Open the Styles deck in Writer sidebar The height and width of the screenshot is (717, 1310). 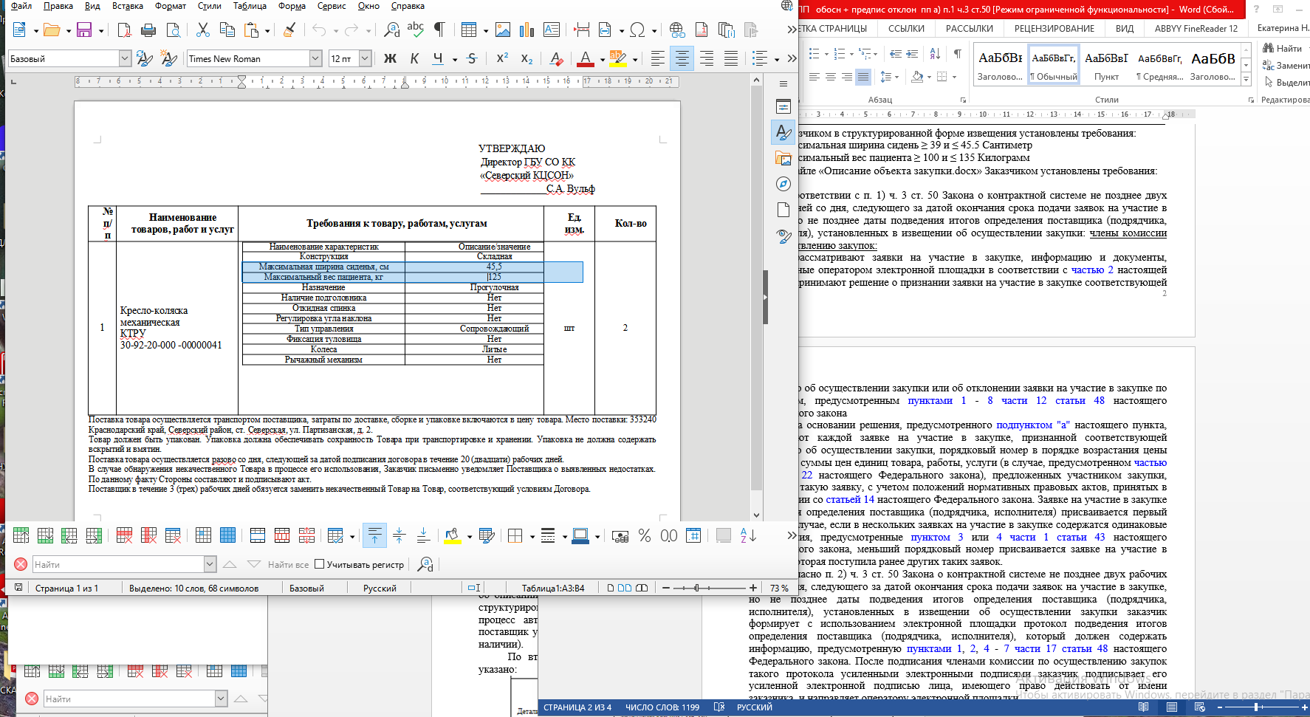pyautogui.click(x=783, y=132)
